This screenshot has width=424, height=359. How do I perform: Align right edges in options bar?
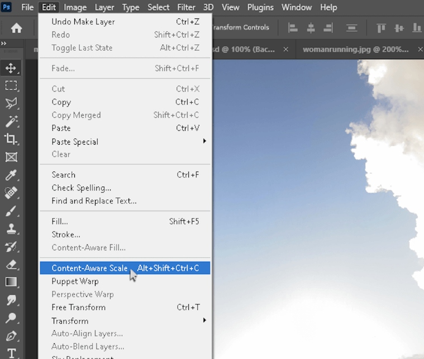pos(328,28)
